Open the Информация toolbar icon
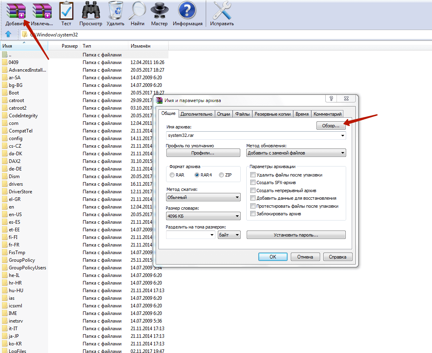Screen dimensions: 432x353 coord(187,11)
